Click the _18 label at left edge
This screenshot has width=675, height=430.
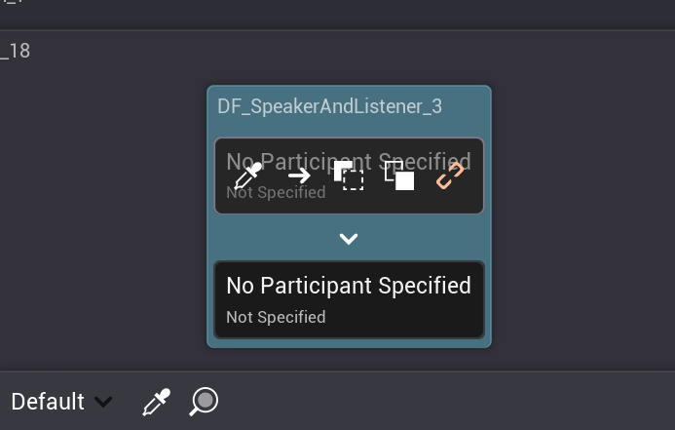click(16, 51)
